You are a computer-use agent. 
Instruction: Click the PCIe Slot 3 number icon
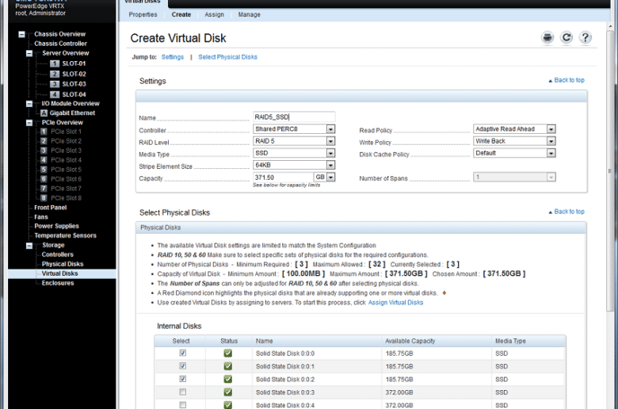(44, 151)
